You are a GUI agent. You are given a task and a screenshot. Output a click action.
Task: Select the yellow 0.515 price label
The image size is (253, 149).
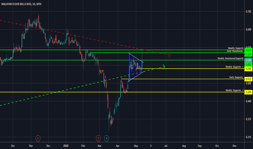[x=248, y=79]
